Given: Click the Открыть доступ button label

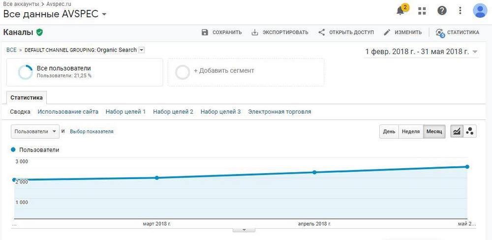Looking at the screenshot, I should click(x=351, y=32).
